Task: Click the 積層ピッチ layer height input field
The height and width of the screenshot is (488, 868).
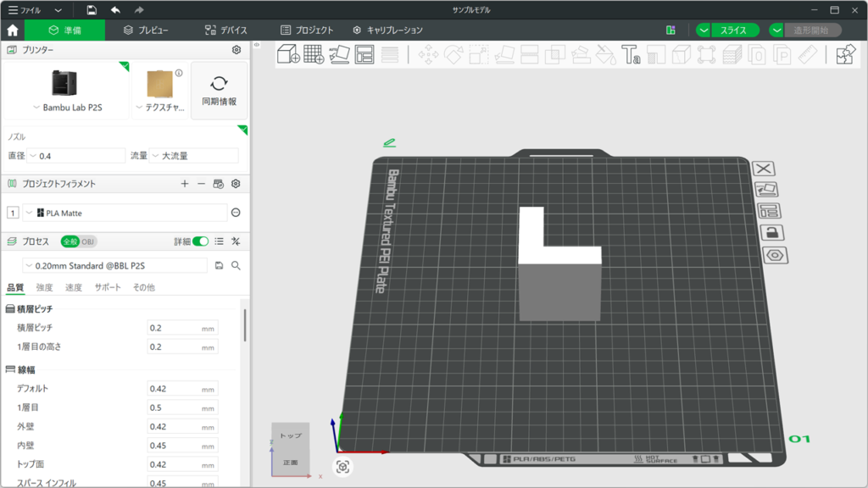Action: (x=174, y=328)
